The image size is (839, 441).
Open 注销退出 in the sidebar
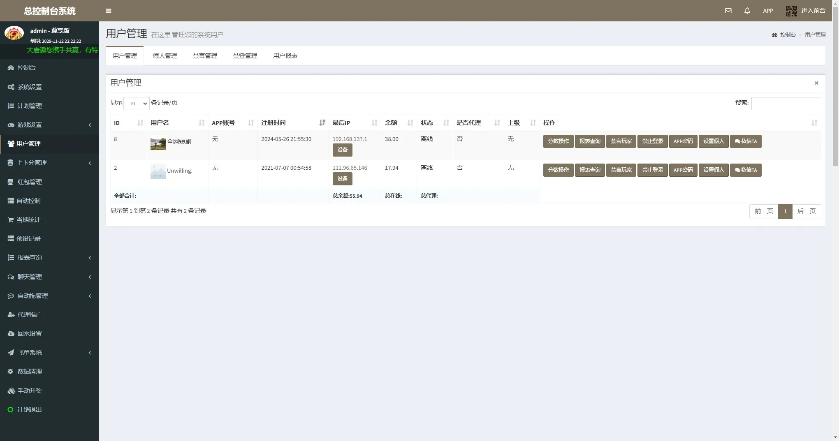coord(30,410)
